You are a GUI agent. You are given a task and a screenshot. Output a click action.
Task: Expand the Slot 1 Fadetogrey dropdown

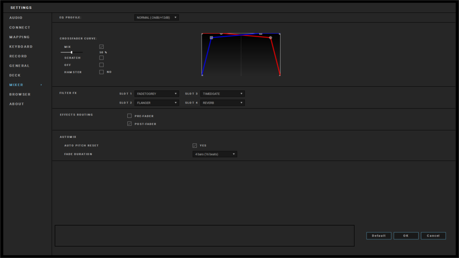157,94
